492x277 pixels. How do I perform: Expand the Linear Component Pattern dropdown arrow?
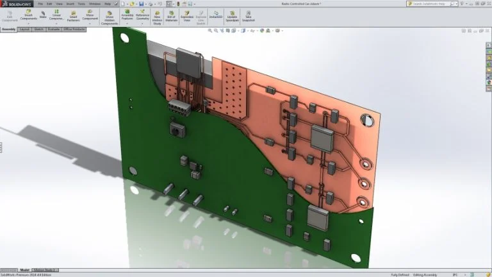pyautogui.click(x=57, y=24)
